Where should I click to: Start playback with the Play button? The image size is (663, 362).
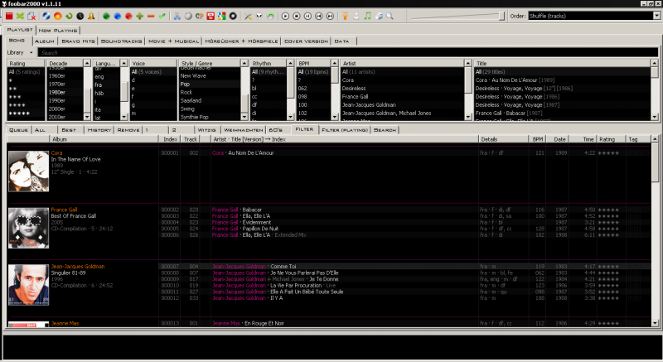pyautogui.click(x=285, y=16)
